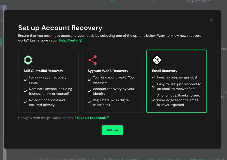Click 'Anonymous: thanks to zero knowledge' text
Viewport: 227px width, 160px height.
click(179, 100)
